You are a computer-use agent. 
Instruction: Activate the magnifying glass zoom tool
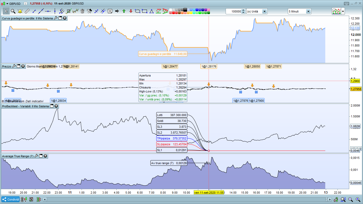coord(13,11)
